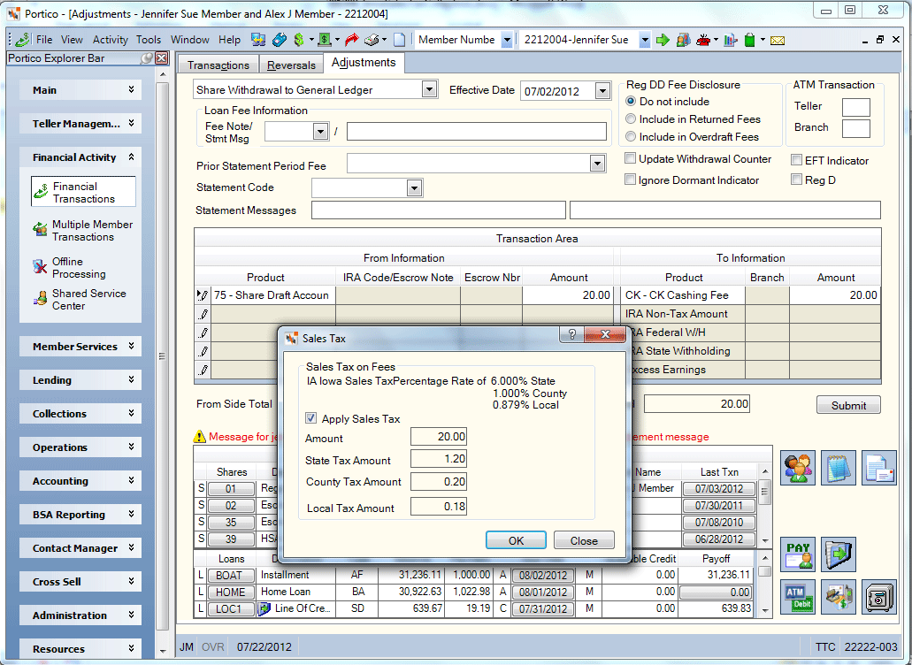Click the monitor toolbar icon after Help
The height and width of the screenshot is (665, 912).
[258, 40]
